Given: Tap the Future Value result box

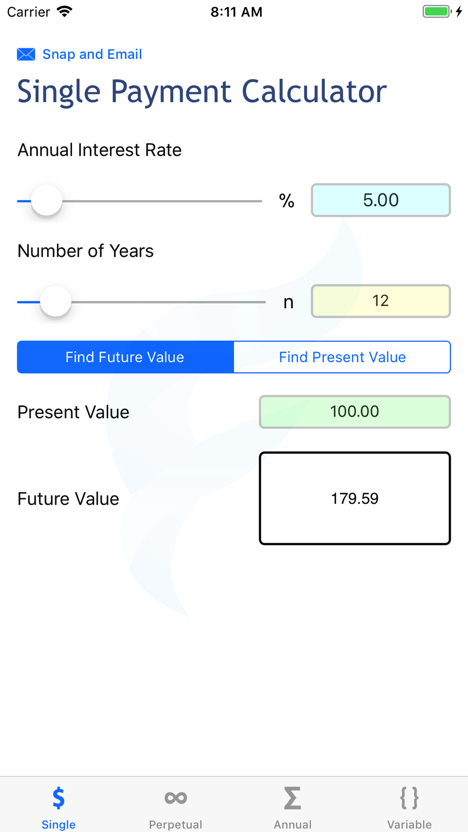Looking at the screenshot, I should click(x=354, y=498).
